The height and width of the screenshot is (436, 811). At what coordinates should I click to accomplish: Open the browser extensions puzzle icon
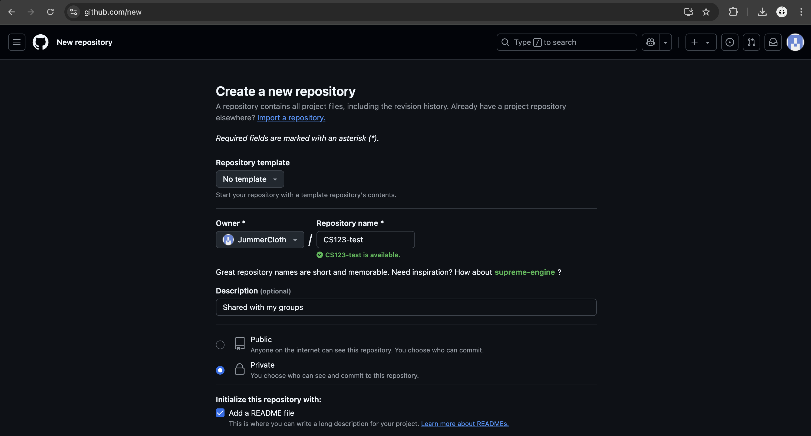tap(733, 12)
